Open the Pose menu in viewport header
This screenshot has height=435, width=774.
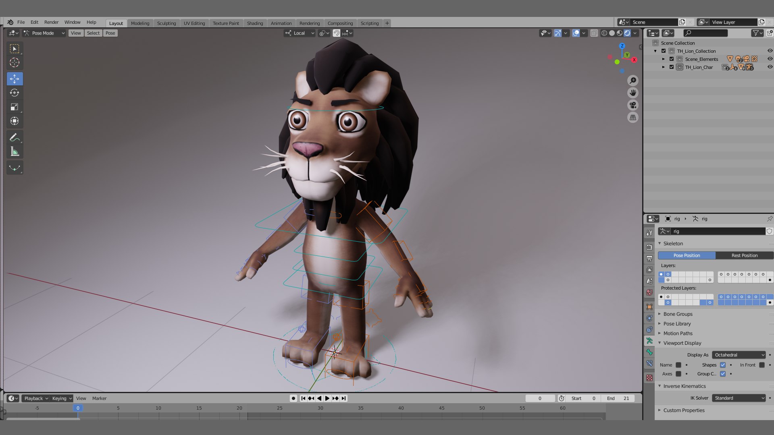110,33
